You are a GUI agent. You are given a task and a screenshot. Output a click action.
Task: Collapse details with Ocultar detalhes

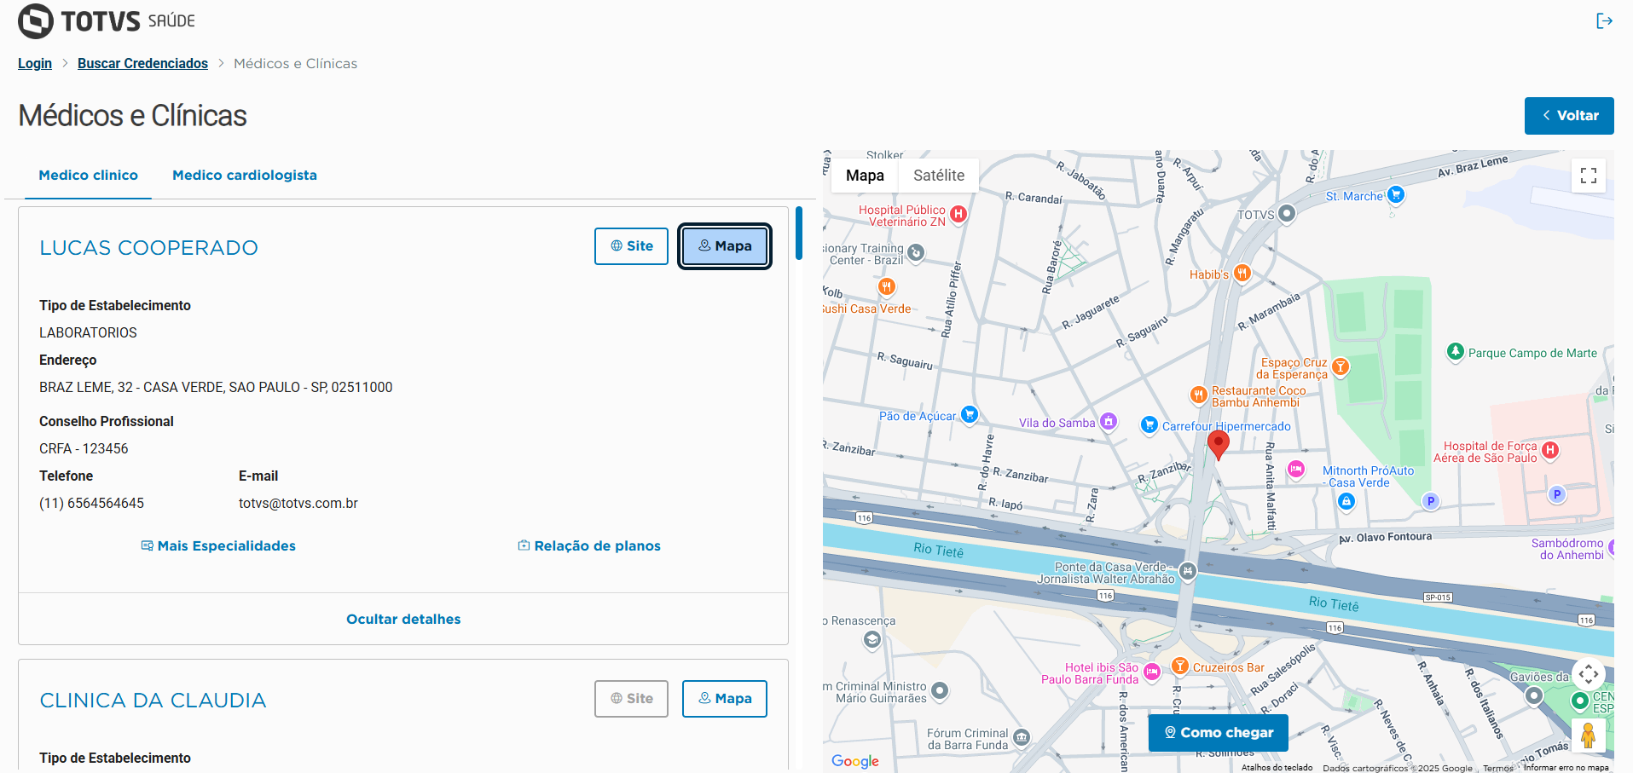(x=403, y=620)
